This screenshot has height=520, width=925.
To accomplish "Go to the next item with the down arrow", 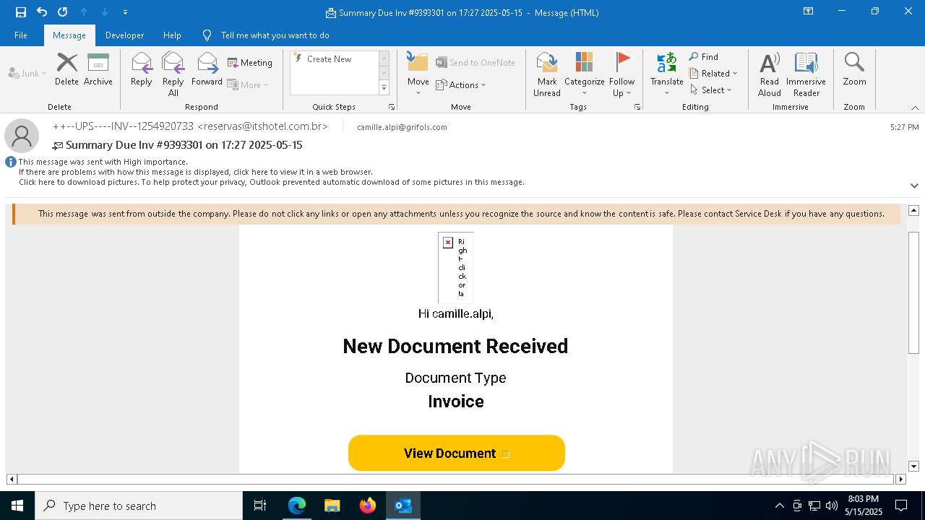I will pos(105,12).
